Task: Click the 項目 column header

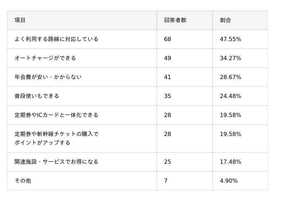Action: (x=20, y=20)
